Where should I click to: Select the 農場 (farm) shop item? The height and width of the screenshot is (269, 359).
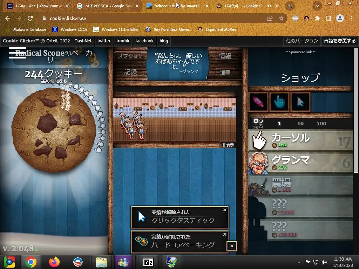pos(300,186)
